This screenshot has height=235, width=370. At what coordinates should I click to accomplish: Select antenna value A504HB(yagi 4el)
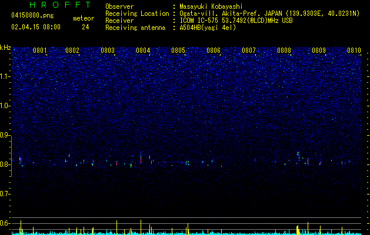point(208,28)
